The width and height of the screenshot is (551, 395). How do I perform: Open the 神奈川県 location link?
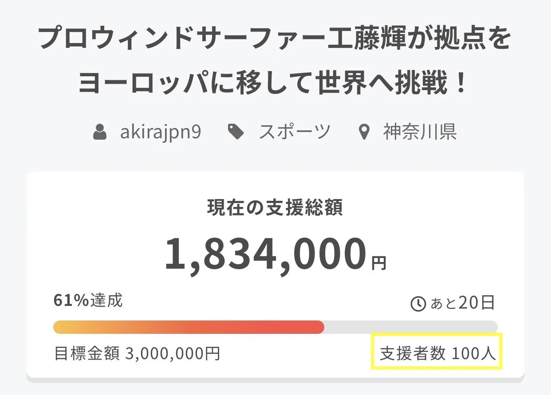point(420,132)
